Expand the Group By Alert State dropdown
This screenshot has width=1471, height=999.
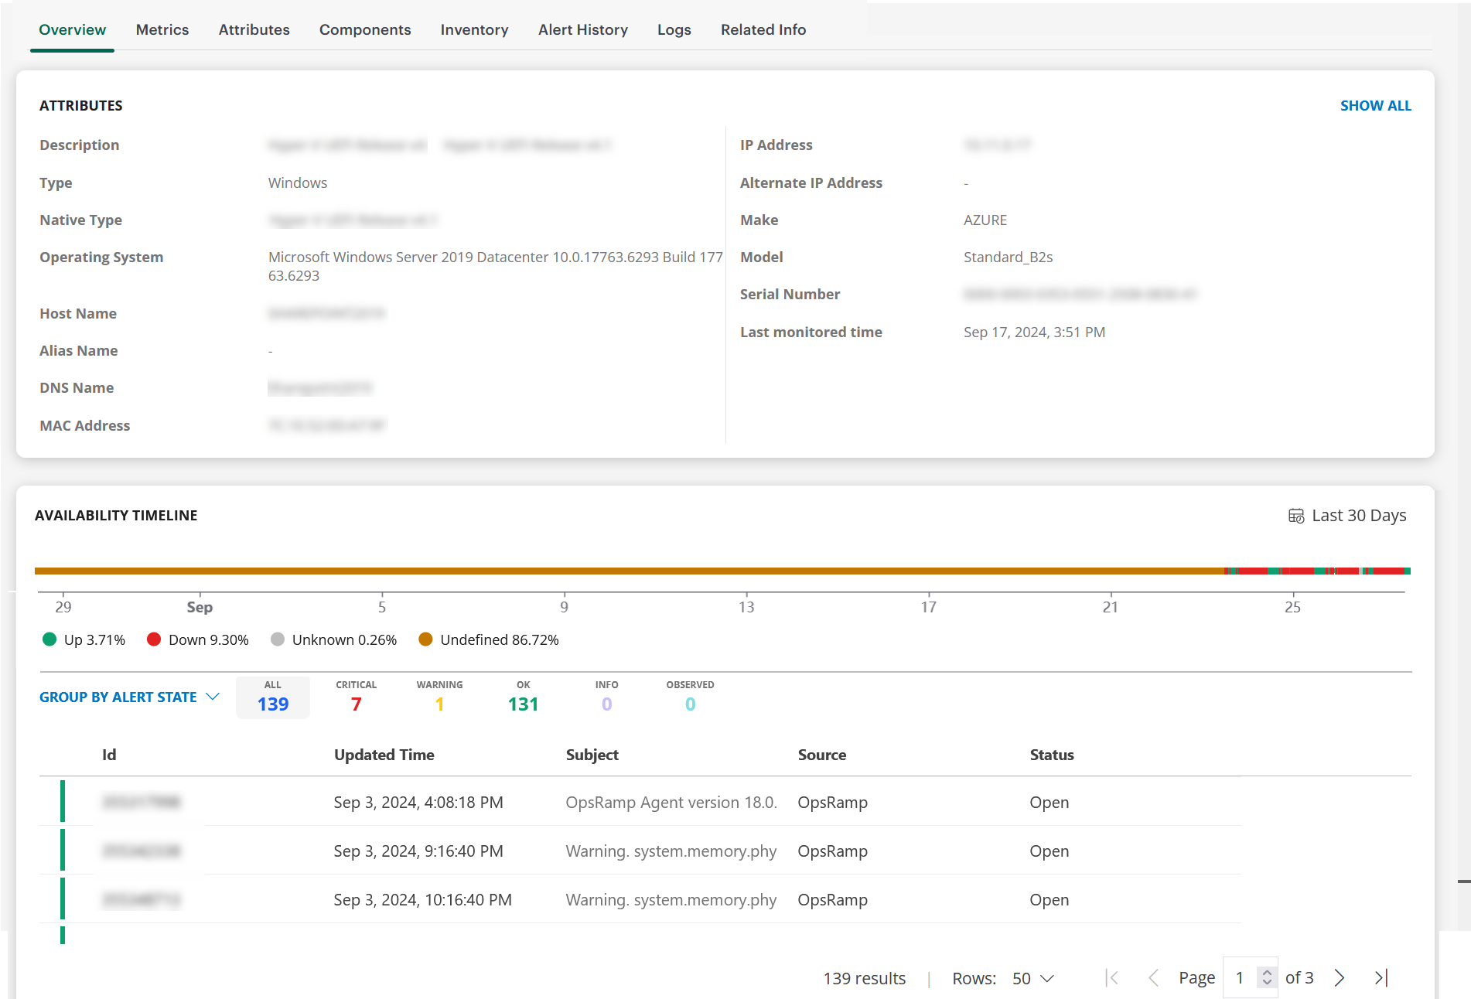pyautogui.click(x=129, y=697)
